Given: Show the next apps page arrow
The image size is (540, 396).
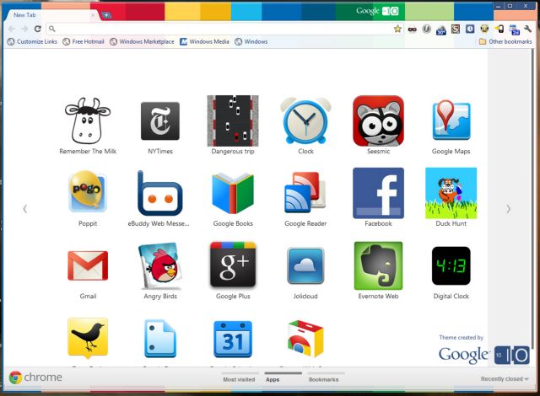Looking at the screenshot, I should click(x=508, y=209).
